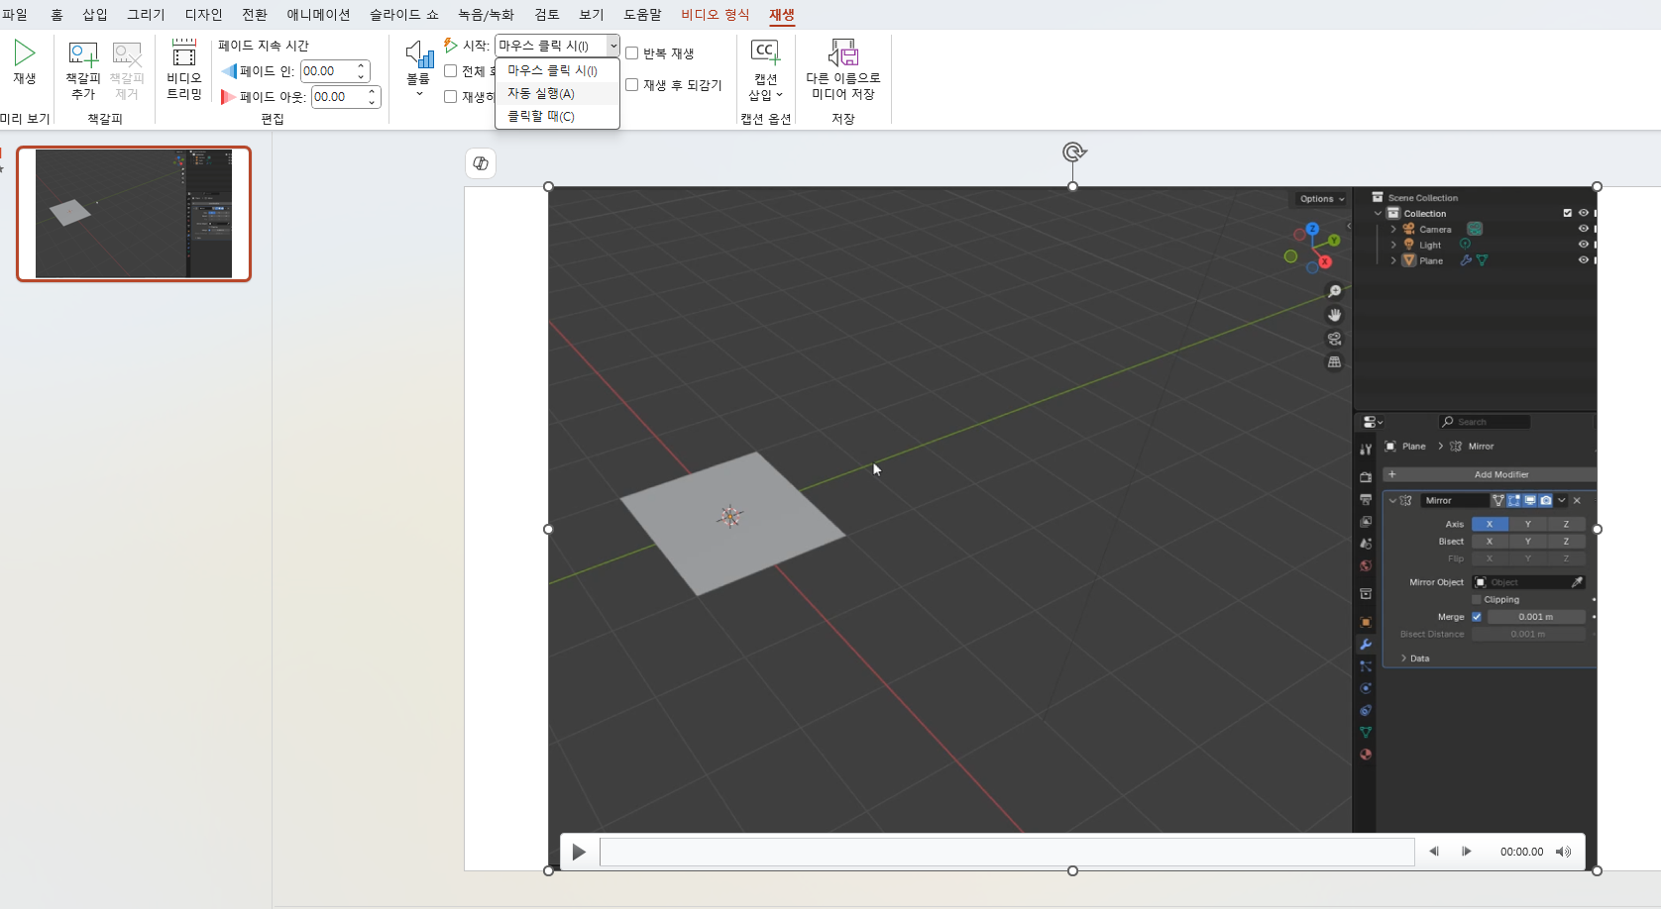Switch to the 그리기 tab
Screen dimensions: 1661x909
coord(146,15)
